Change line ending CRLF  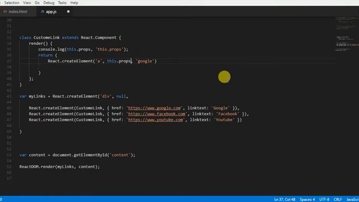(338, 200)
